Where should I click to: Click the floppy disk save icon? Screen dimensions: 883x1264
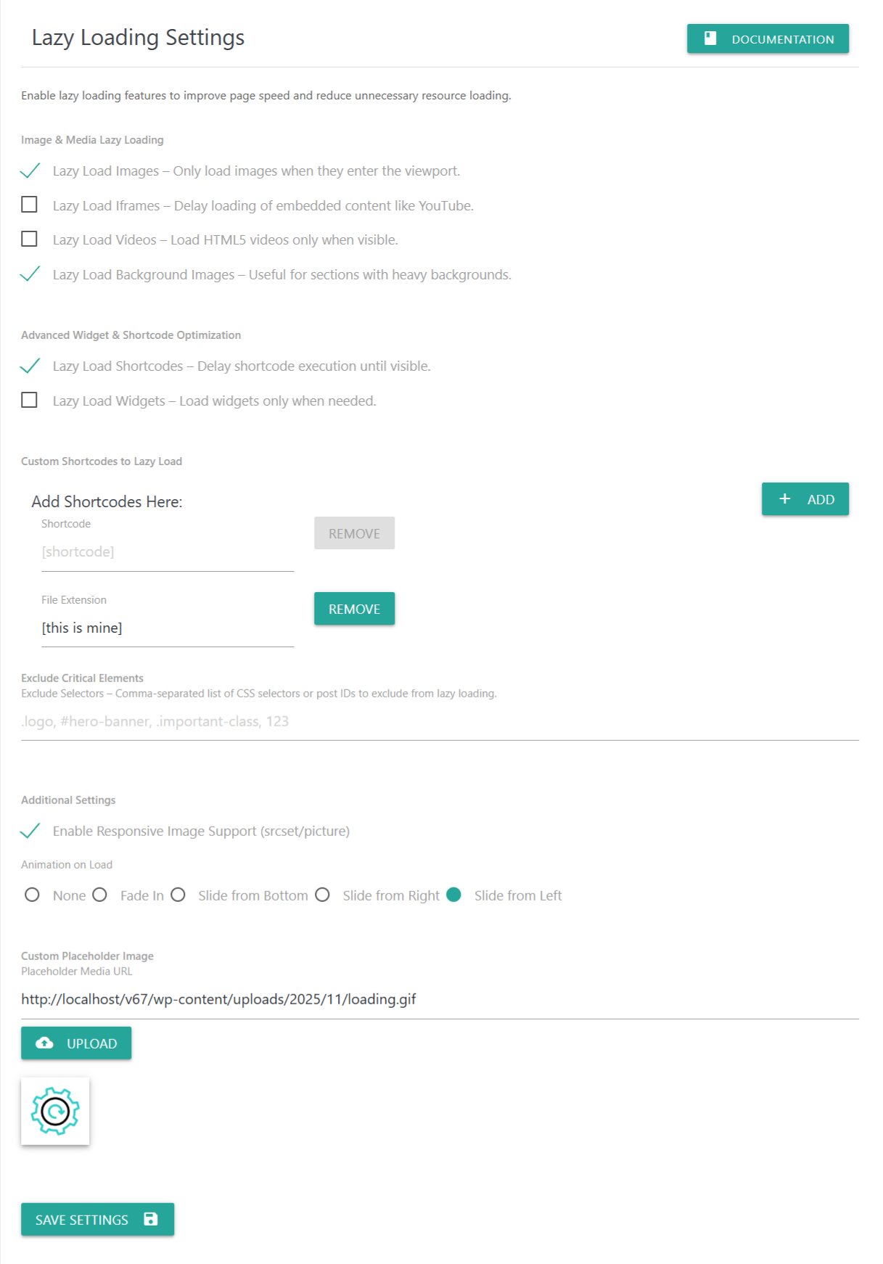[x=151, y=1220]
